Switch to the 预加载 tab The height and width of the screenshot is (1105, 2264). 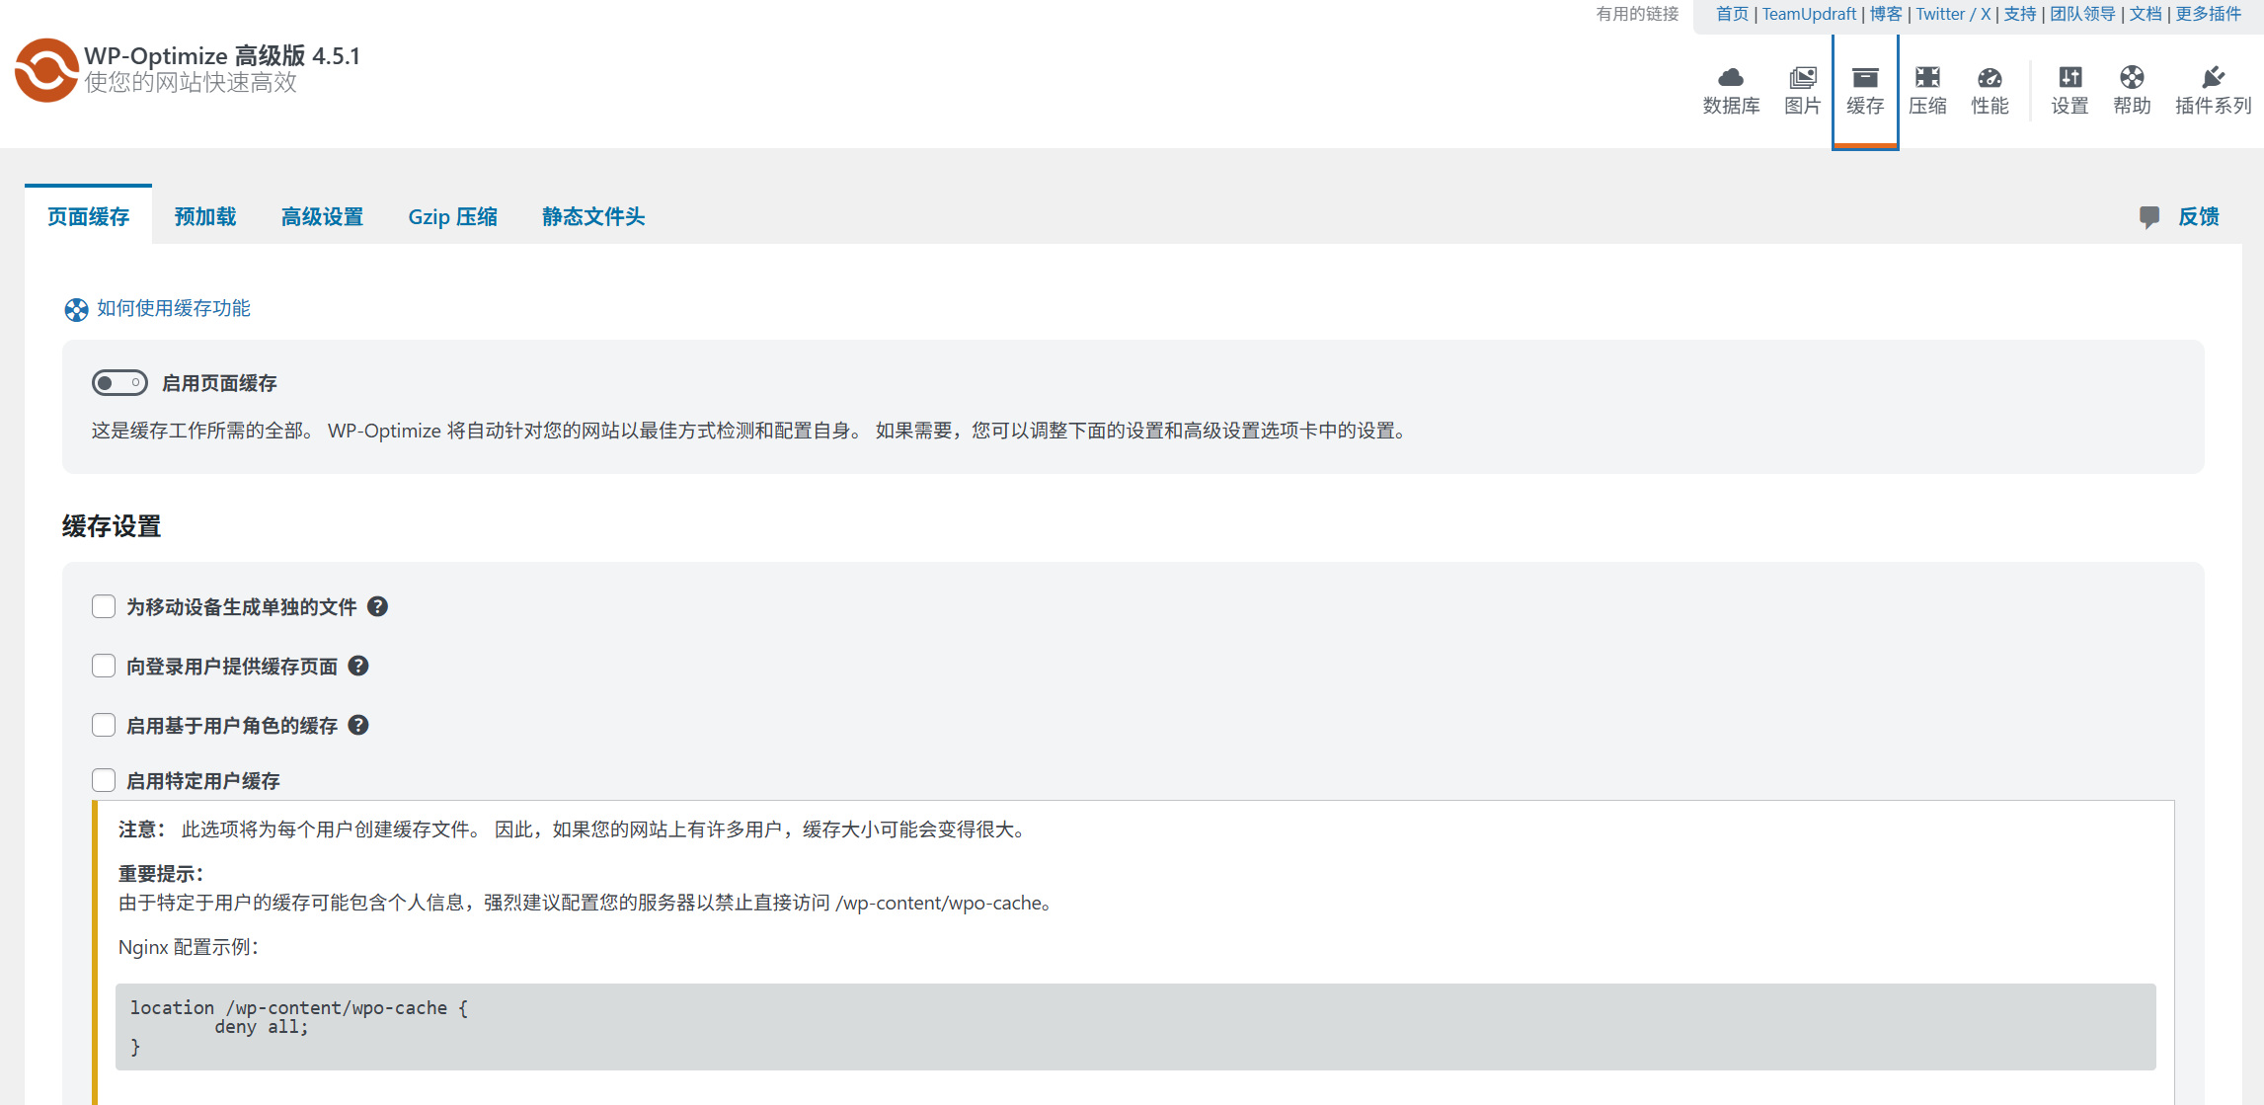203,216
